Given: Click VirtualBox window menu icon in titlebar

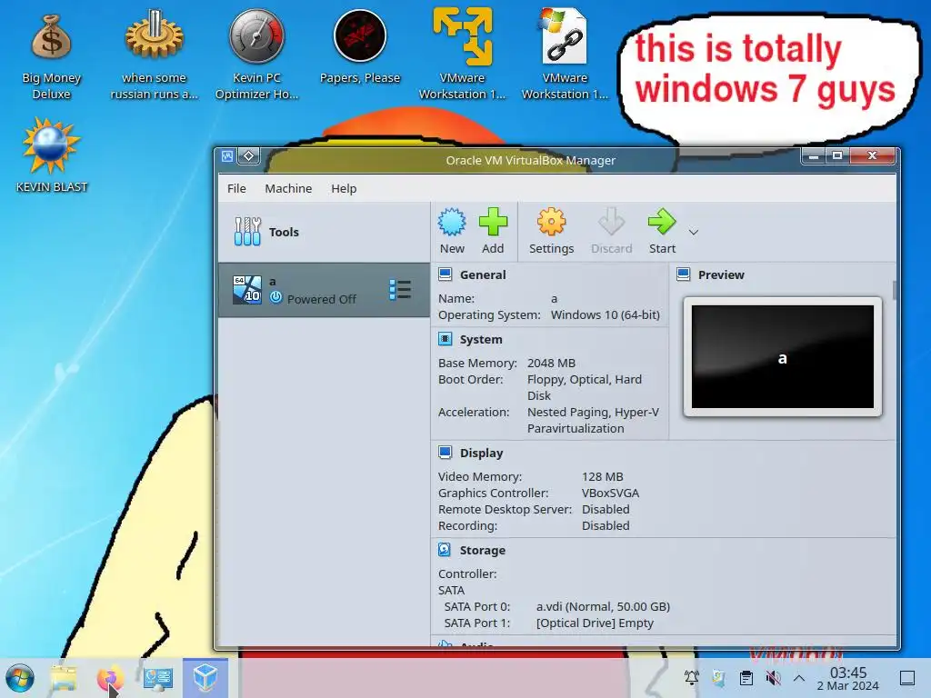Looking at the screenshot, I should (227, 156).
